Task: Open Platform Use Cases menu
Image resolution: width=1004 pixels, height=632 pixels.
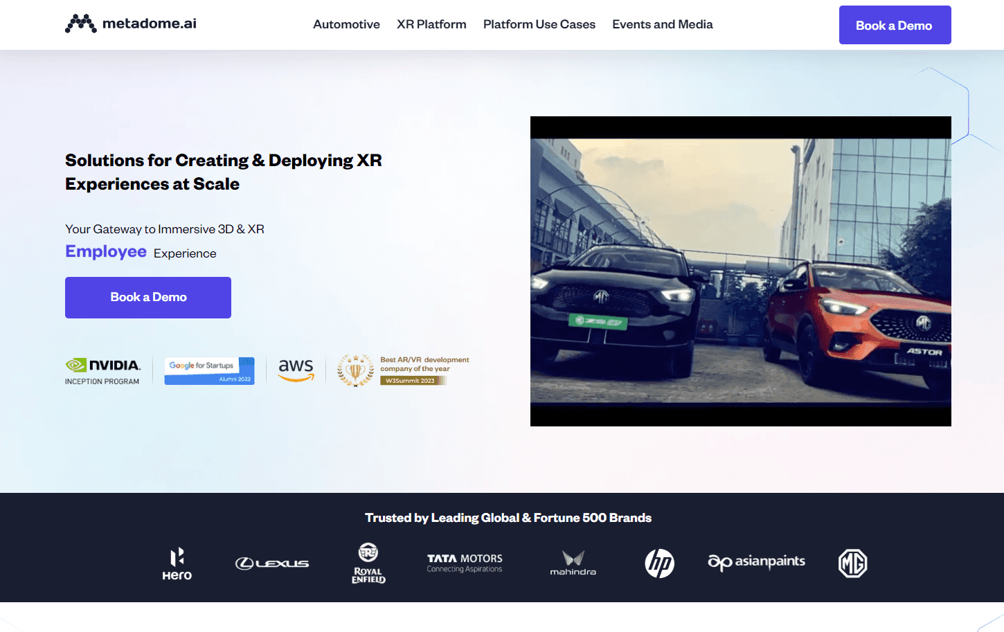Action: pos(539,24)
